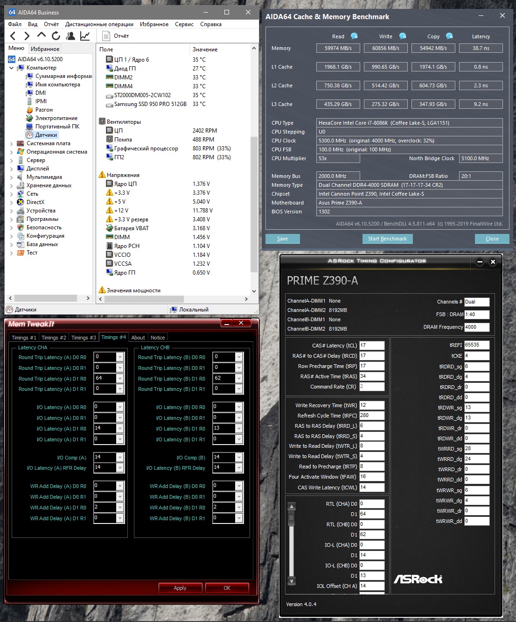Open IO Latency (B) RFR Delay dropdown
This screenshot has width=516, height=622.
coord(239,467)
